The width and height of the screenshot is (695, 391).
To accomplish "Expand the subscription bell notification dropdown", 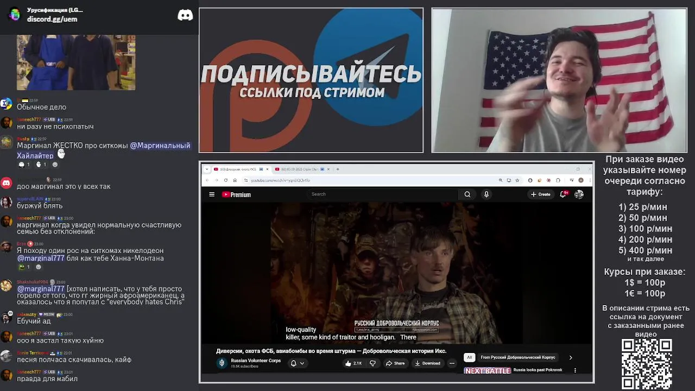I will point(298,363).
